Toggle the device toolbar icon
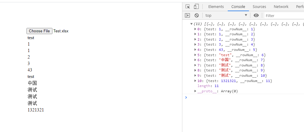The width and height of the screenshot is (304, 132). pos(196,6)
